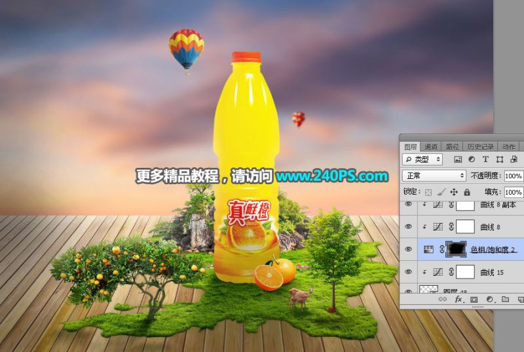Filter layers by shape type

500,159
